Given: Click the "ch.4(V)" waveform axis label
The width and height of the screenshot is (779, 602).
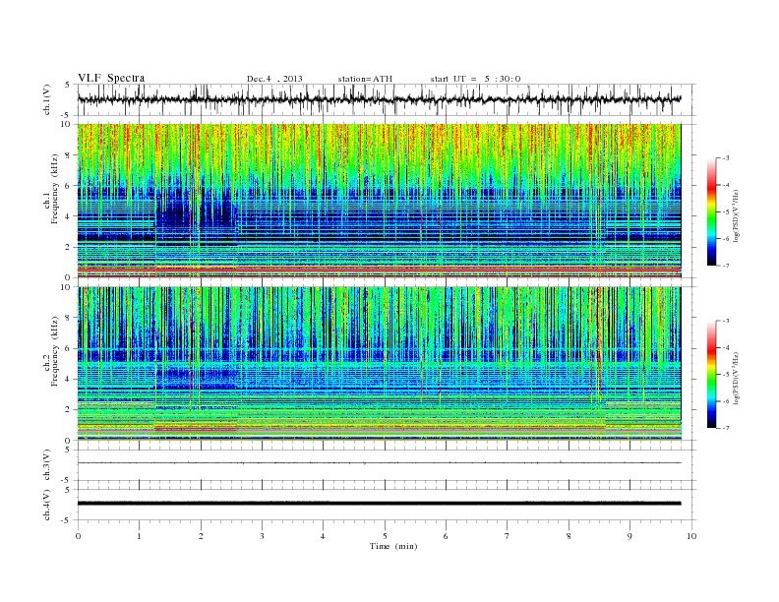Looking at the screenshot, I should coord(47,505).
